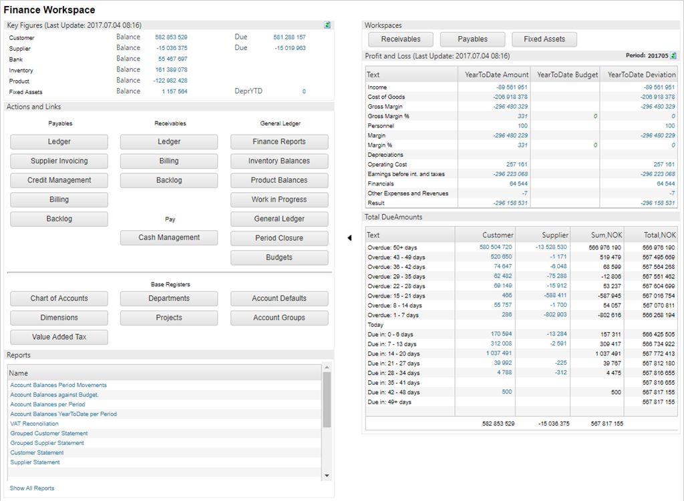
Task: Open the Fixed Assets workspace
Action: pyautogui.click(x=544, y=39)
